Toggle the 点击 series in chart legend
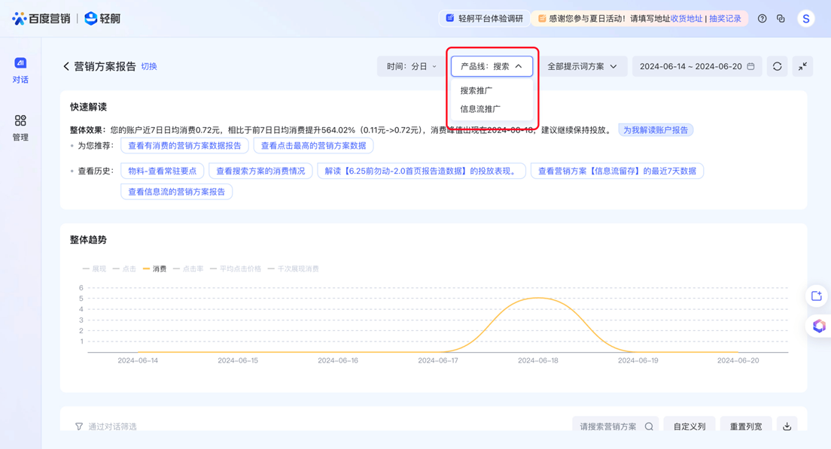This screenshot has width=831, height=449. (x=124, y=268)
